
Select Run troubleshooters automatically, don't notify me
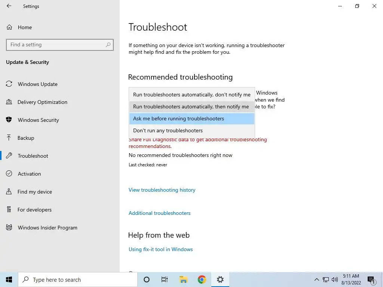pos(192,95)
